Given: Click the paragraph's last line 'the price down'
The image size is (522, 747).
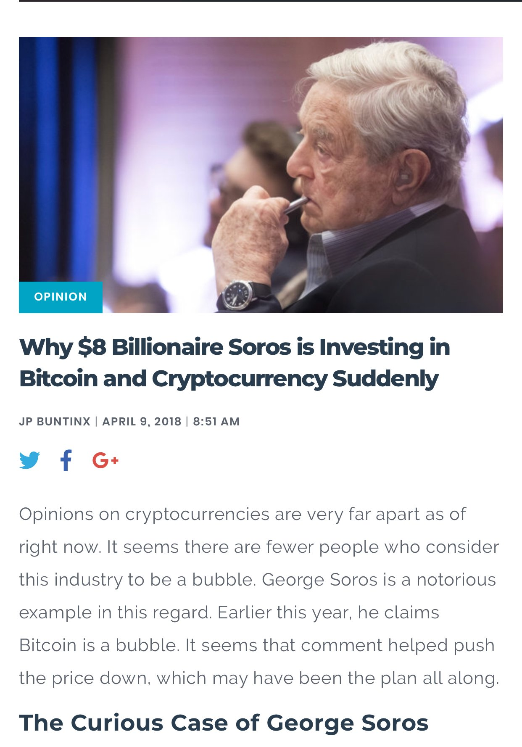Looking at the screenshot, I should pyautogui.click(x=258, y=678).
